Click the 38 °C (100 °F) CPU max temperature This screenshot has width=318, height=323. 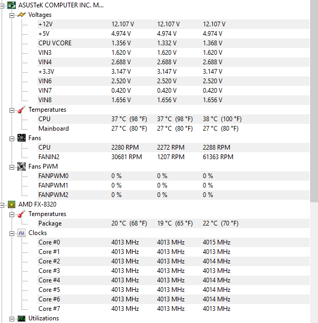click(222, 119)
